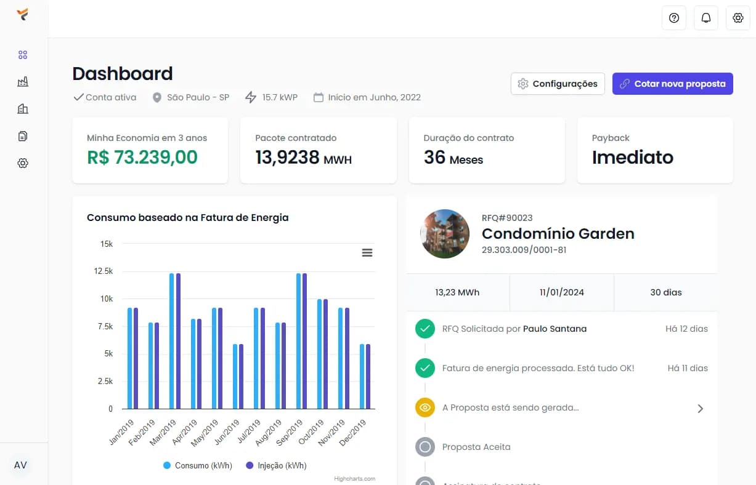Click the Dashboard page heading
Viewport: 756px width, 485px height.
tap(123, 74)
